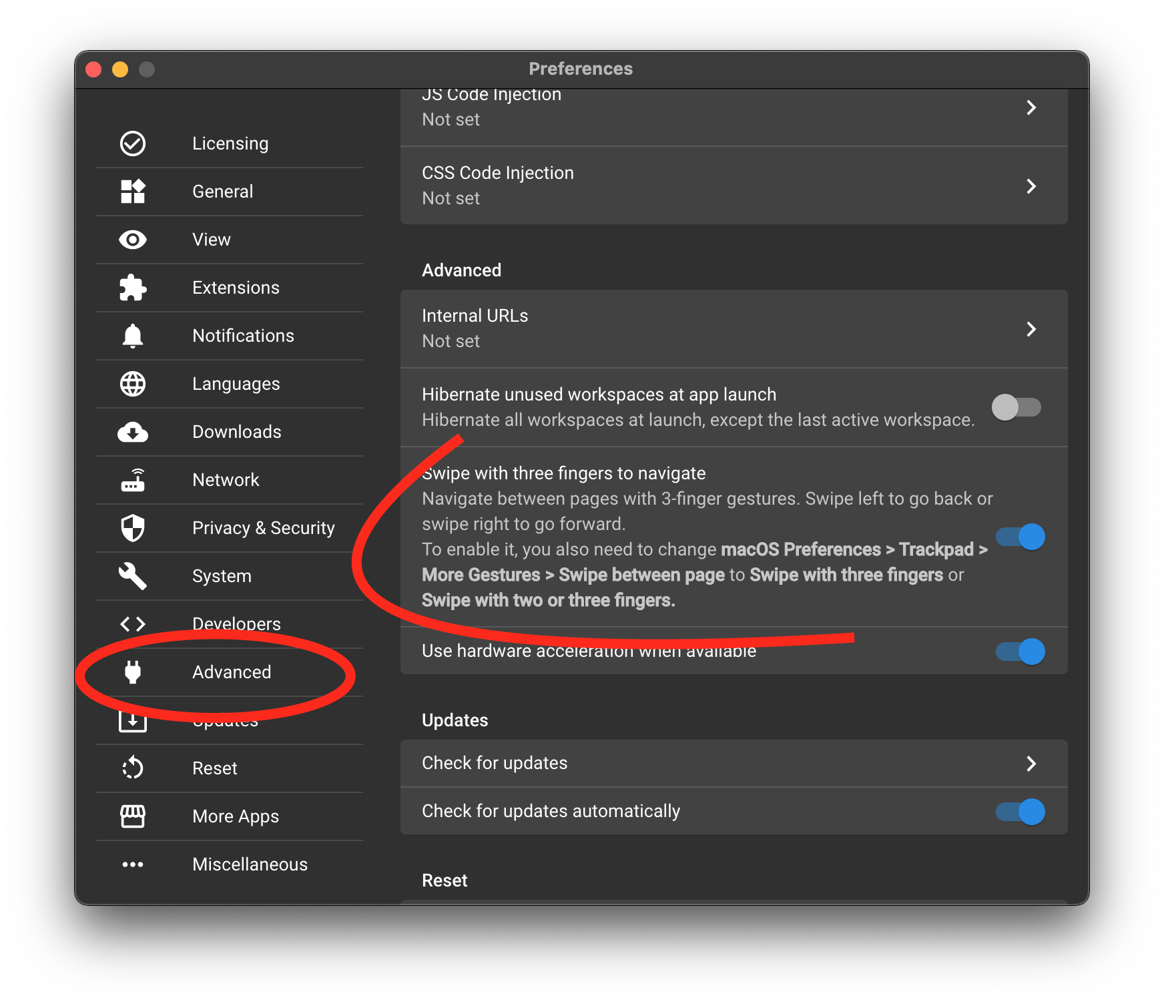The width and height of the screenshot is (1164, 1004).
Task: Click the Developers code brackets icon
Action: pyautogui.click(x=133, y=624)
